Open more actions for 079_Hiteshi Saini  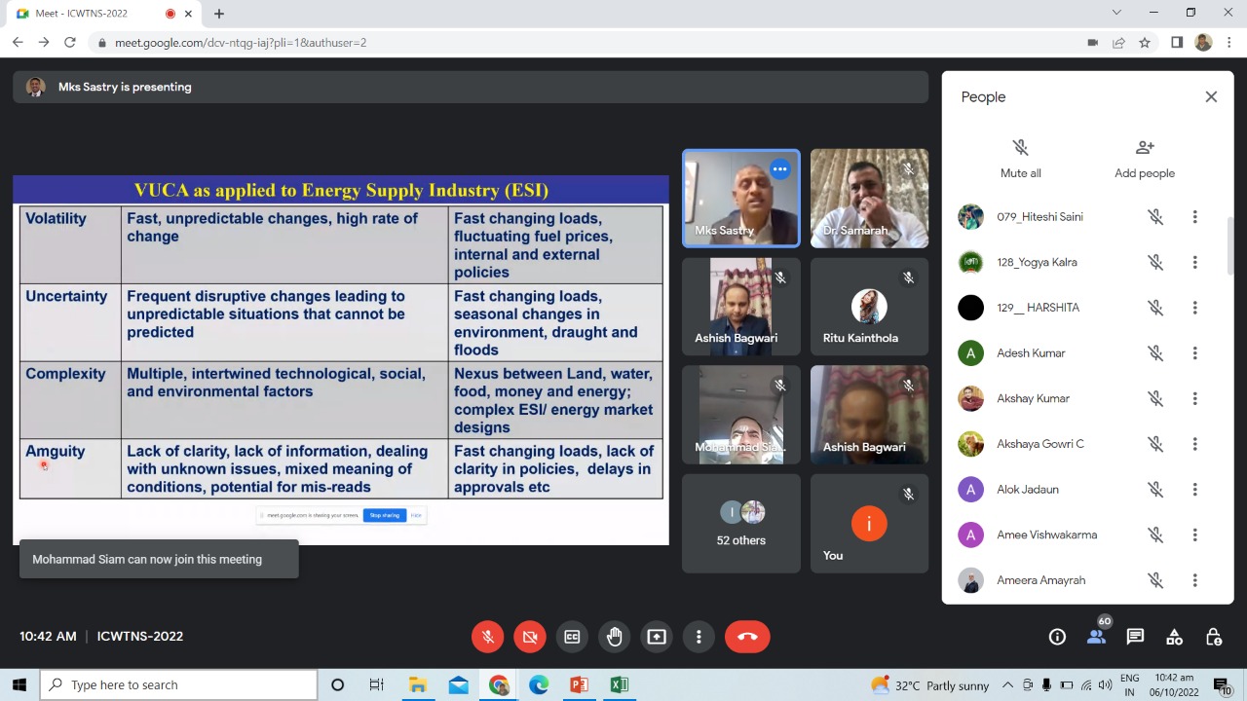click(x=1194, y=217)
